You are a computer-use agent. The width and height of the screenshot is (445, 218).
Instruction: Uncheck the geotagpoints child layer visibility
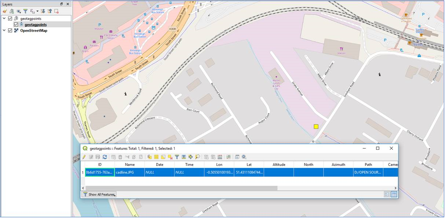click(16, 24)
